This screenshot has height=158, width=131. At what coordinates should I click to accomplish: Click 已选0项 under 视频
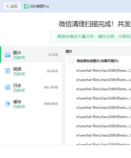[x=19, y=74]
